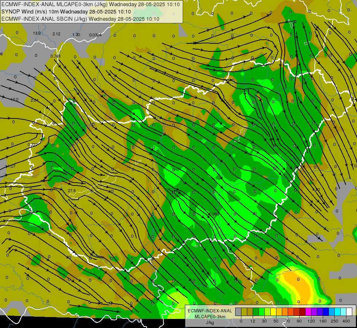
Task: Click the legend's ECMWF-INDEX-ANAL heading
Action: coord(210,311)
